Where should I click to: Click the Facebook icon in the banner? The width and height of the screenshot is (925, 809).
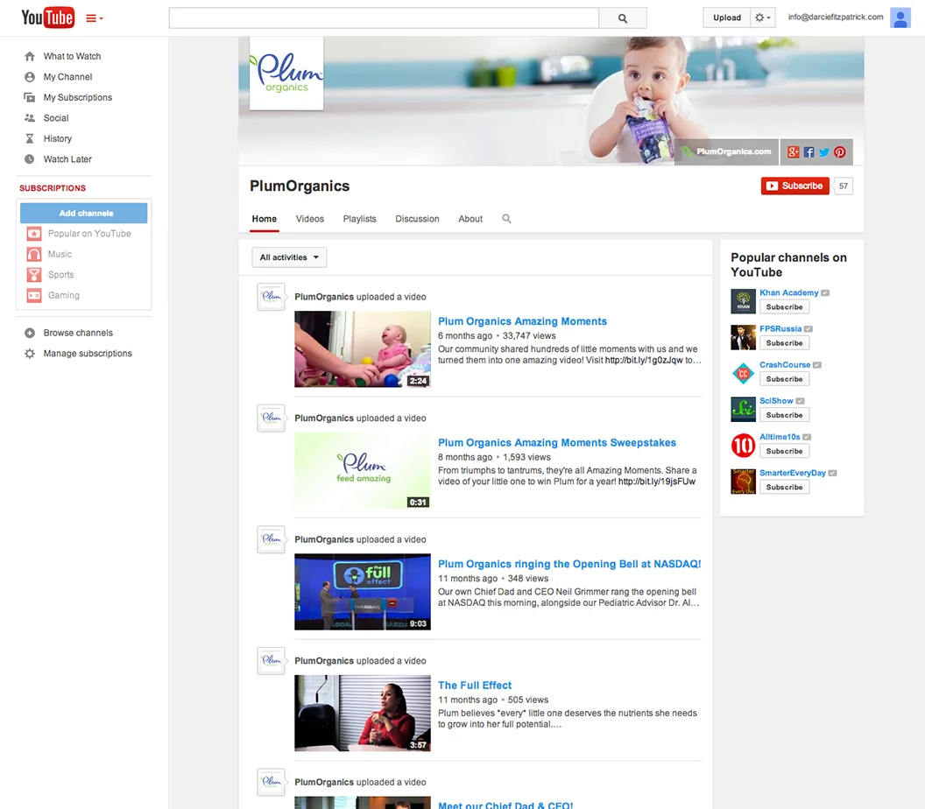[808, 152]
